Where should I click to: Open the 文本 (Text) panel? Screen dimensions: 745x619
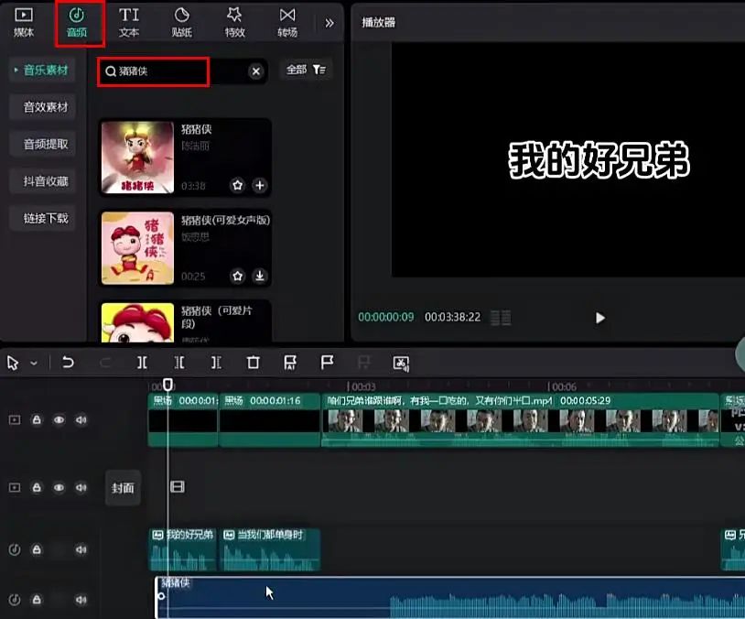pyautogui.click(x=128, y=23)
